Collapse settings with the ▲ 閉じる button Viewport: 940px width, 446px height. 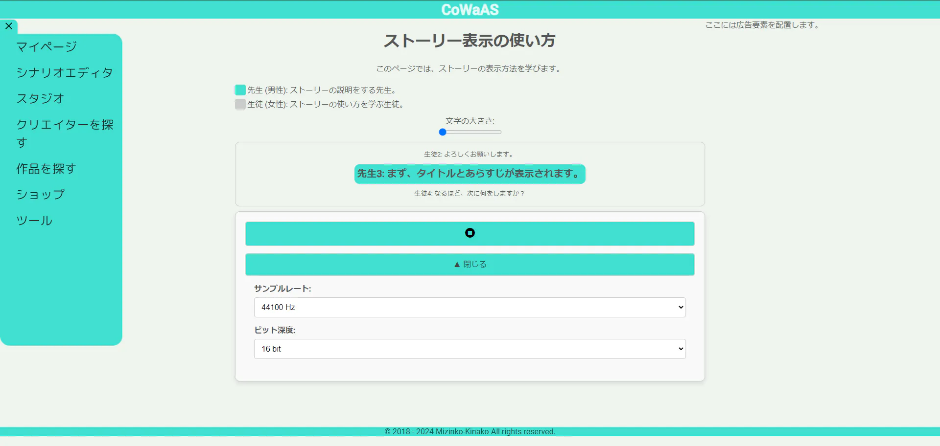[x=470, y=264]
